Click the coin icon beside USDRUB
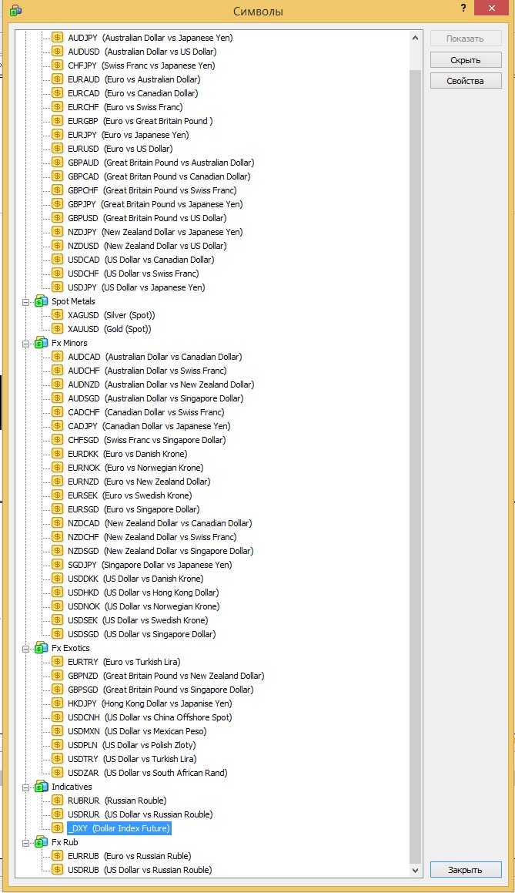This screenshot has height=893, width=515. click(x=58, y=870)
